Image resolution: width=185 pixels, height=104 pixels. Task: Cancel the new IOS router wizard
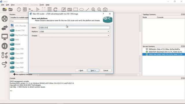point(106,70)
